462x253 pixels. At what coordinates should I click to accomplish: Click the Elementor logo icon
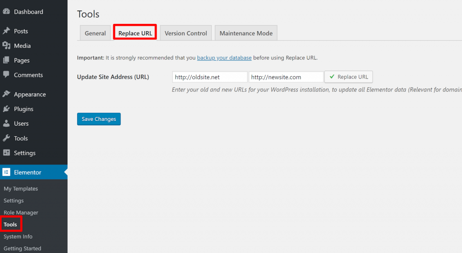click(x=6, y=172)
